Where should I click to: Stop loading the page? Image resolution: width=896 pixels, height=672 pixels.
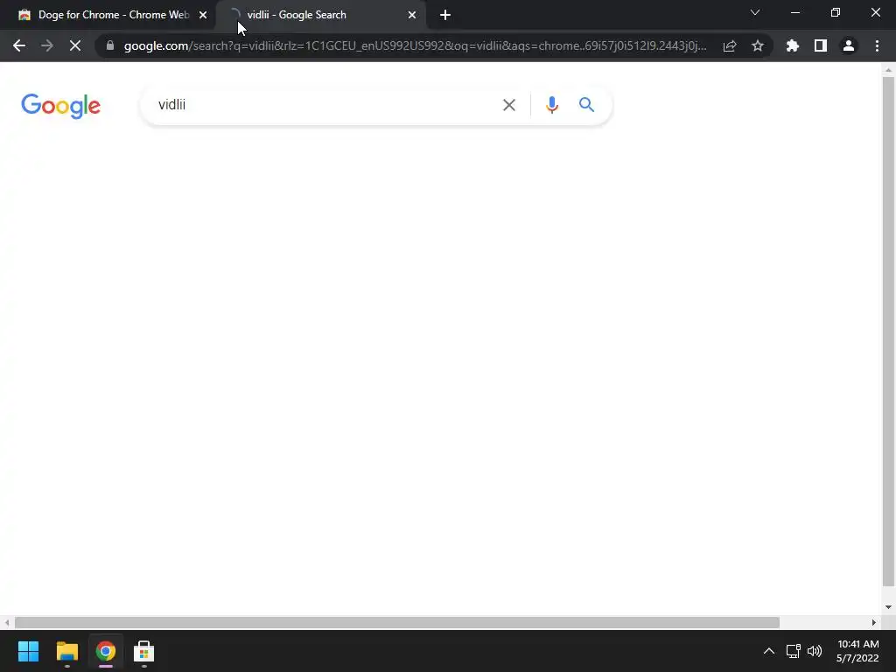click(x=75, y=45)
